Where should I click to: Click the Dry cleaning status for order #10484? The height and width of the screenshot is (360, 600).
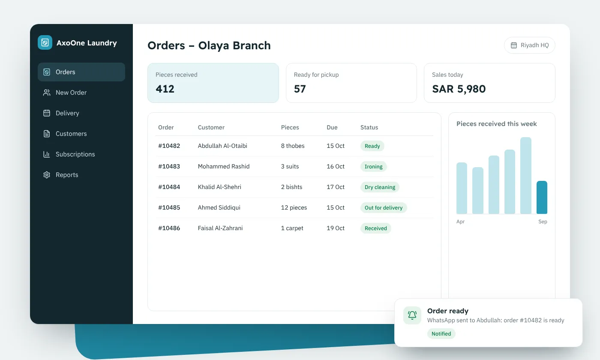coord(380,187)
